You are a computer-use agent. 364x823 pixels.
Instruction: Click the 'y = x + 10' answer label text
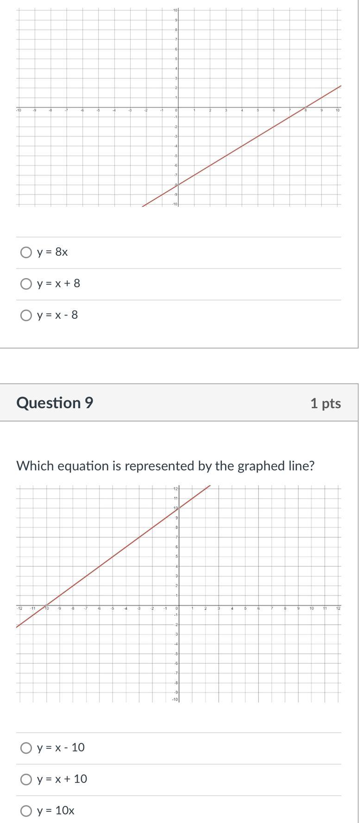pos(62,779)
